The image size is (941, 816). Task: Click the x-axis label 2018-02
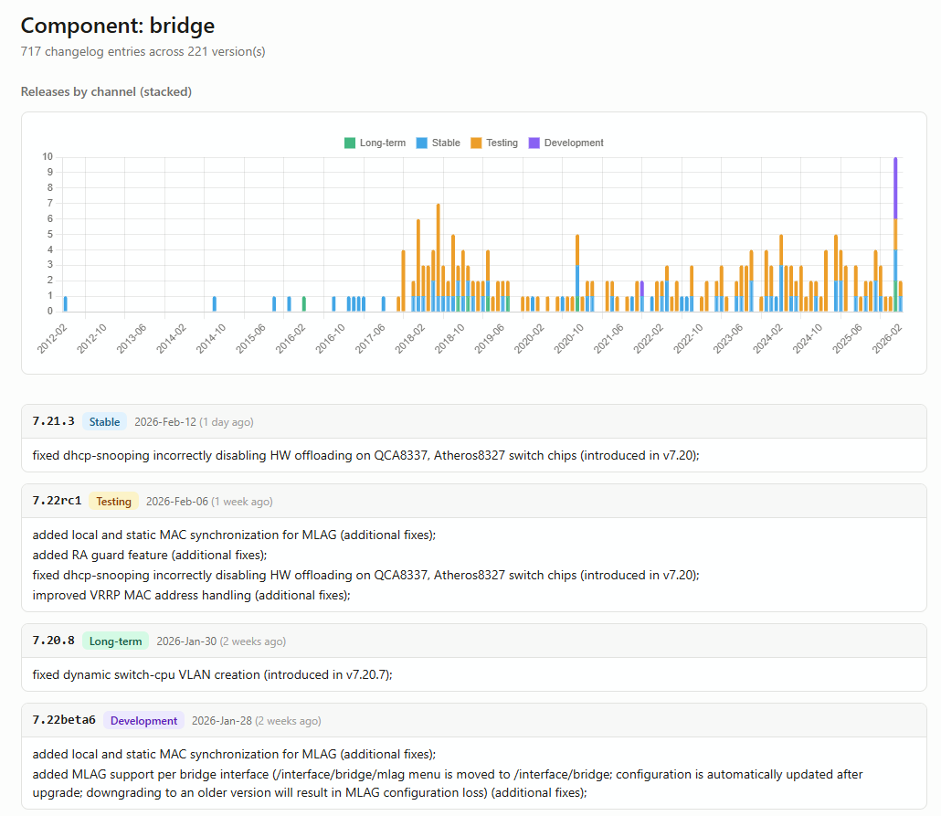pos(410,338)
